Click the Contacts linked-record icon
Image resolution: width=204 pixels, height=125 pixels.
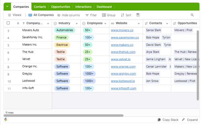click(146, 23)
